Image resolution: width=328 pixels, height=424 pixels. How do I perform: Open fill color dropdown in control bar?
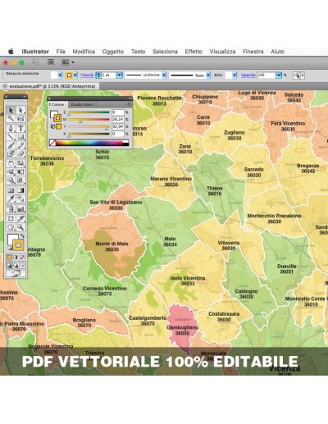pos(60,75)
